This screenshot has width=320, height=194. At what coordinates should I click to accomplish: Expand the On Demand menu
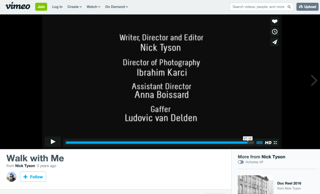(x=117, y=7)
